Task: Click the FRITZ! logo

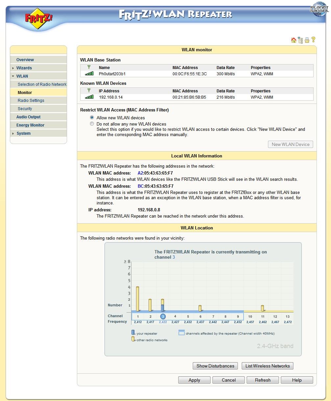Action: [38, 19]
